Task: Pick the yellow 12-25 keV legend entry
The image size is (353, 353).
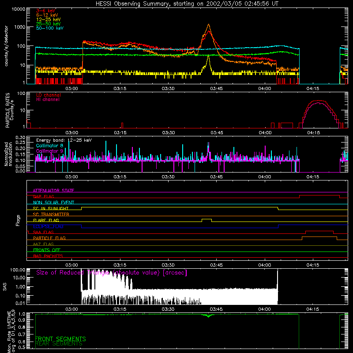Action: point(49,19)
